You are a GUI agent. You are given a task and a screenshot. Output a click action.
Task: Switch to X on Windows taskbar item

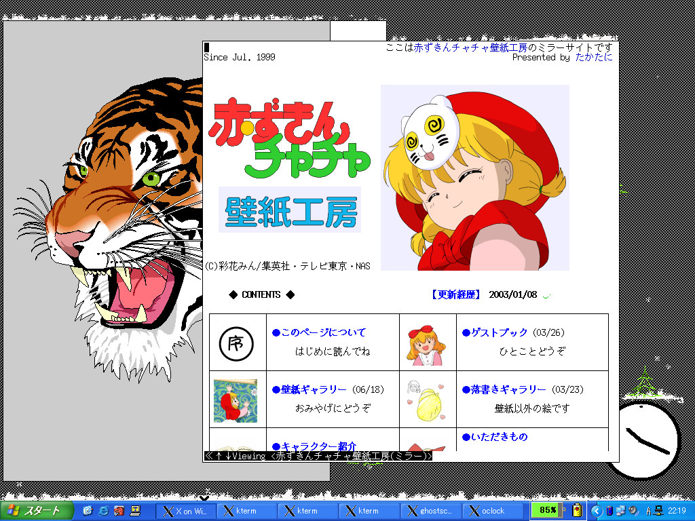pos(186,512)
